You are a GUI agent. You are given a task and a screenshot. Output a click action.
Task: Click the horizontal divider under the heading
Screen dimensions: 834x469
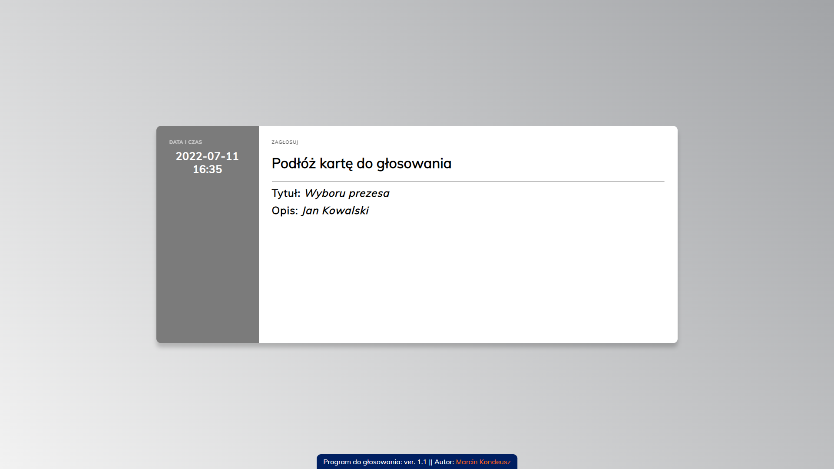point(468,181)
